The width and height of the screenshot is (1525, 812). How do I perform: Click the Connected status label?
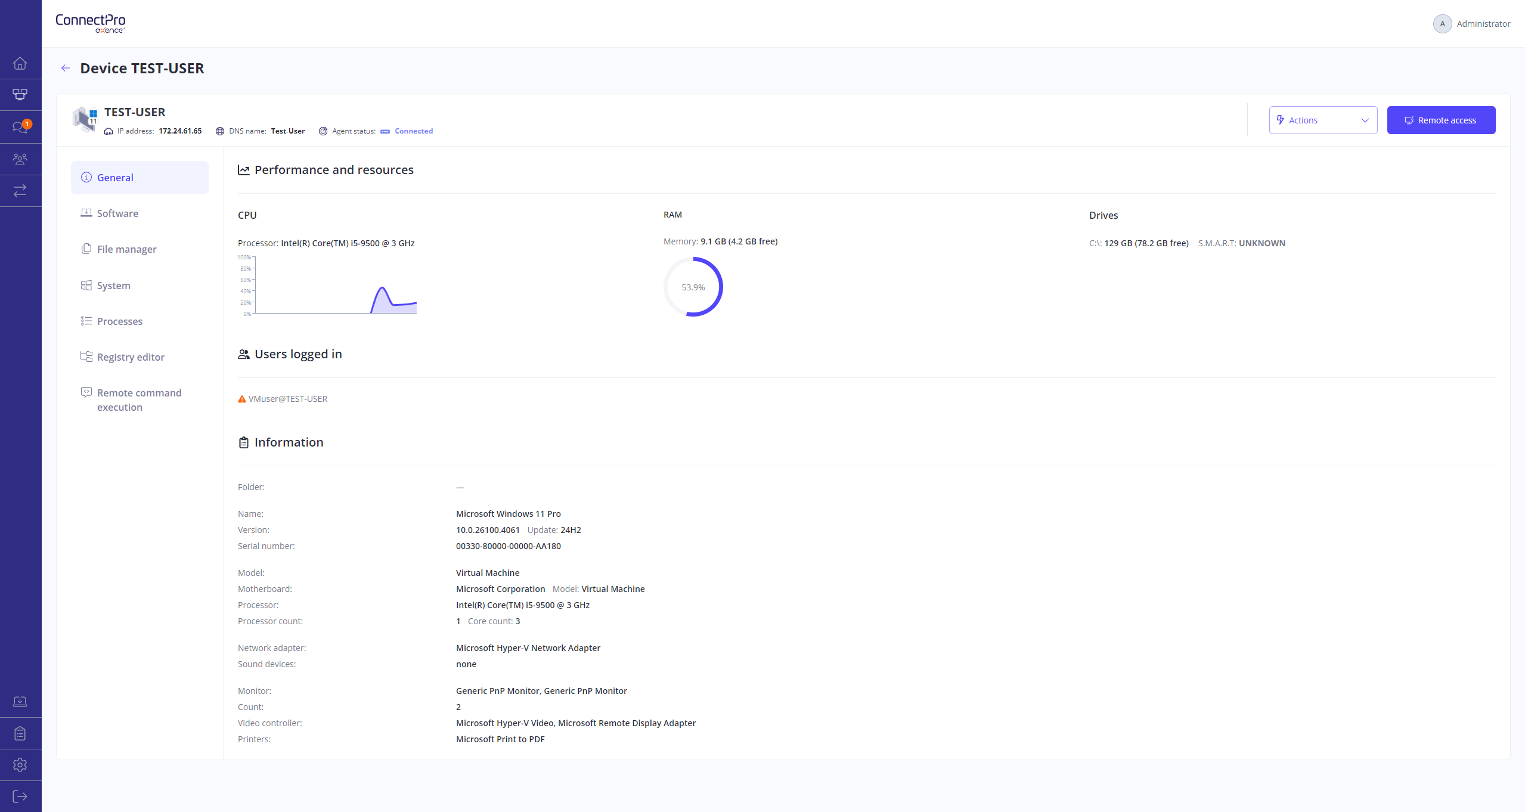click(414, 131)
